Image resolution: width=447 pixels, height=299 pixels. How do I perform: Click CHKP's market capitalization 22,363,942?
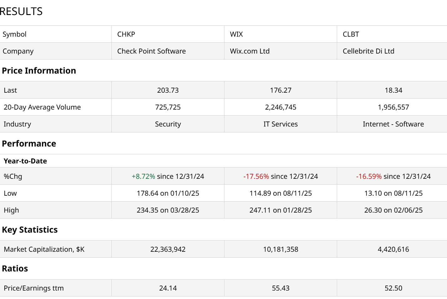coord(168,249)
